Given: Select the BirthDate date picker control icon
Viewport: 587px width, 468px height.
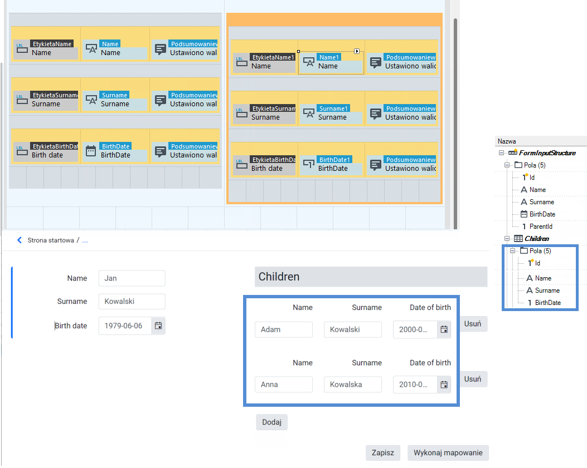Looking at the screenshot, I should click(91, 151).
